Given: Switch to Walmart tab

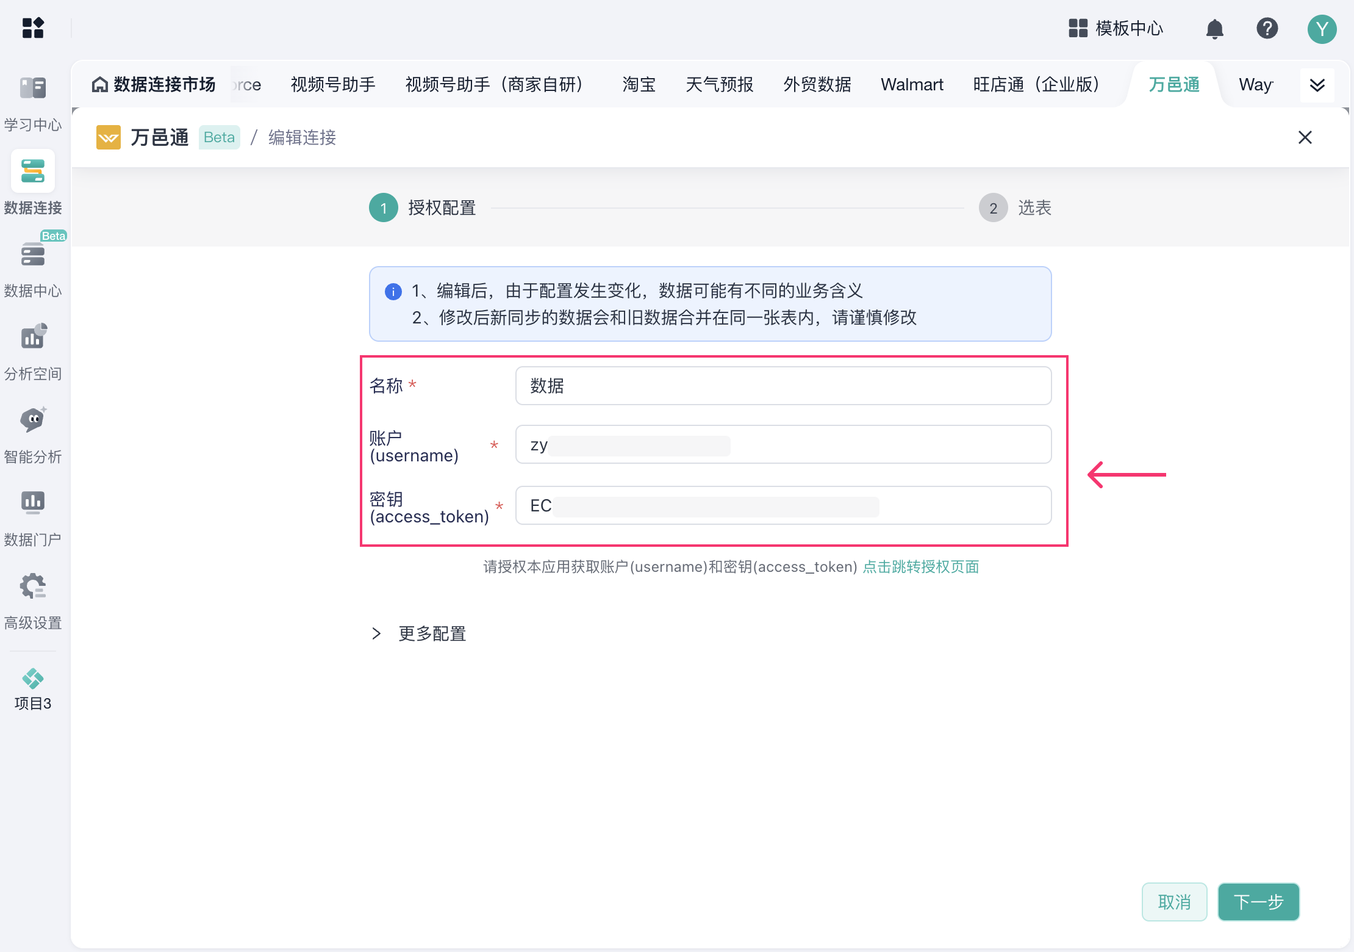Looking at the screenshot, I should point(912,84).
